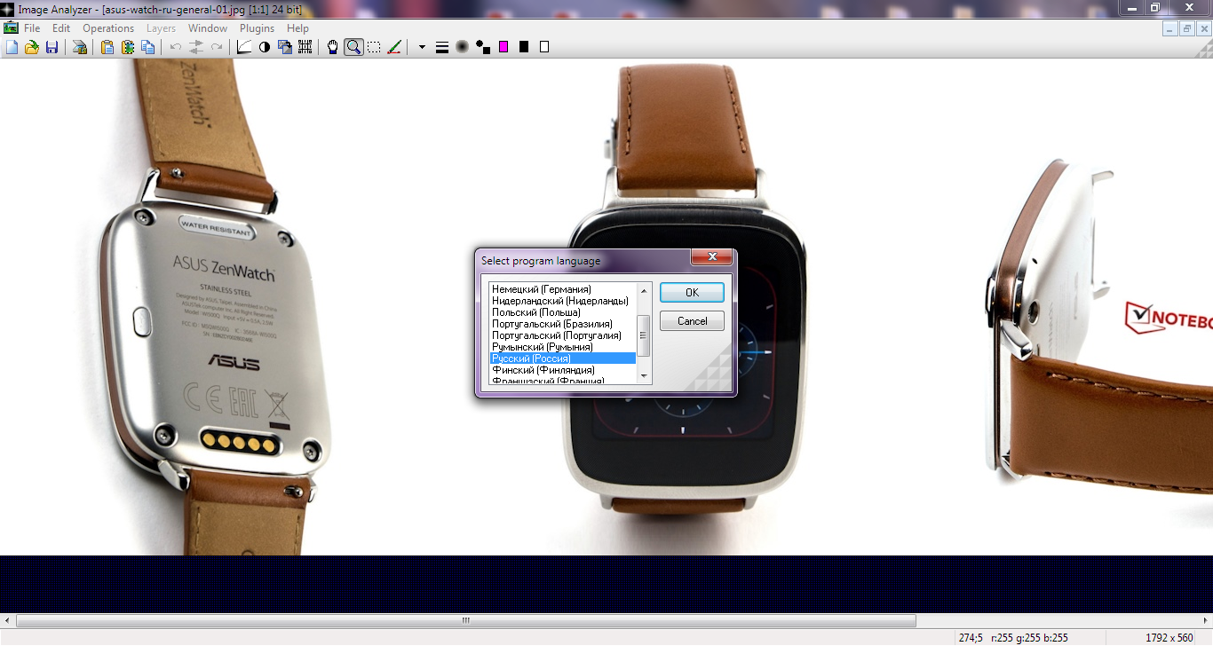Click the resize image icon
Screen dimensions: 1213x646
(x=285, y=47)
